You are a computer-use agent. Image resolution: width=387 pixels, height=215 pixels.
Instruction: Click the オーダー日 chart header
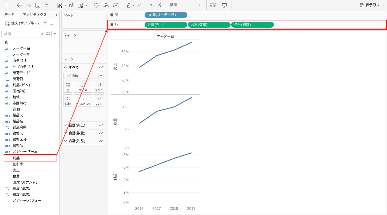coord(165,36)
